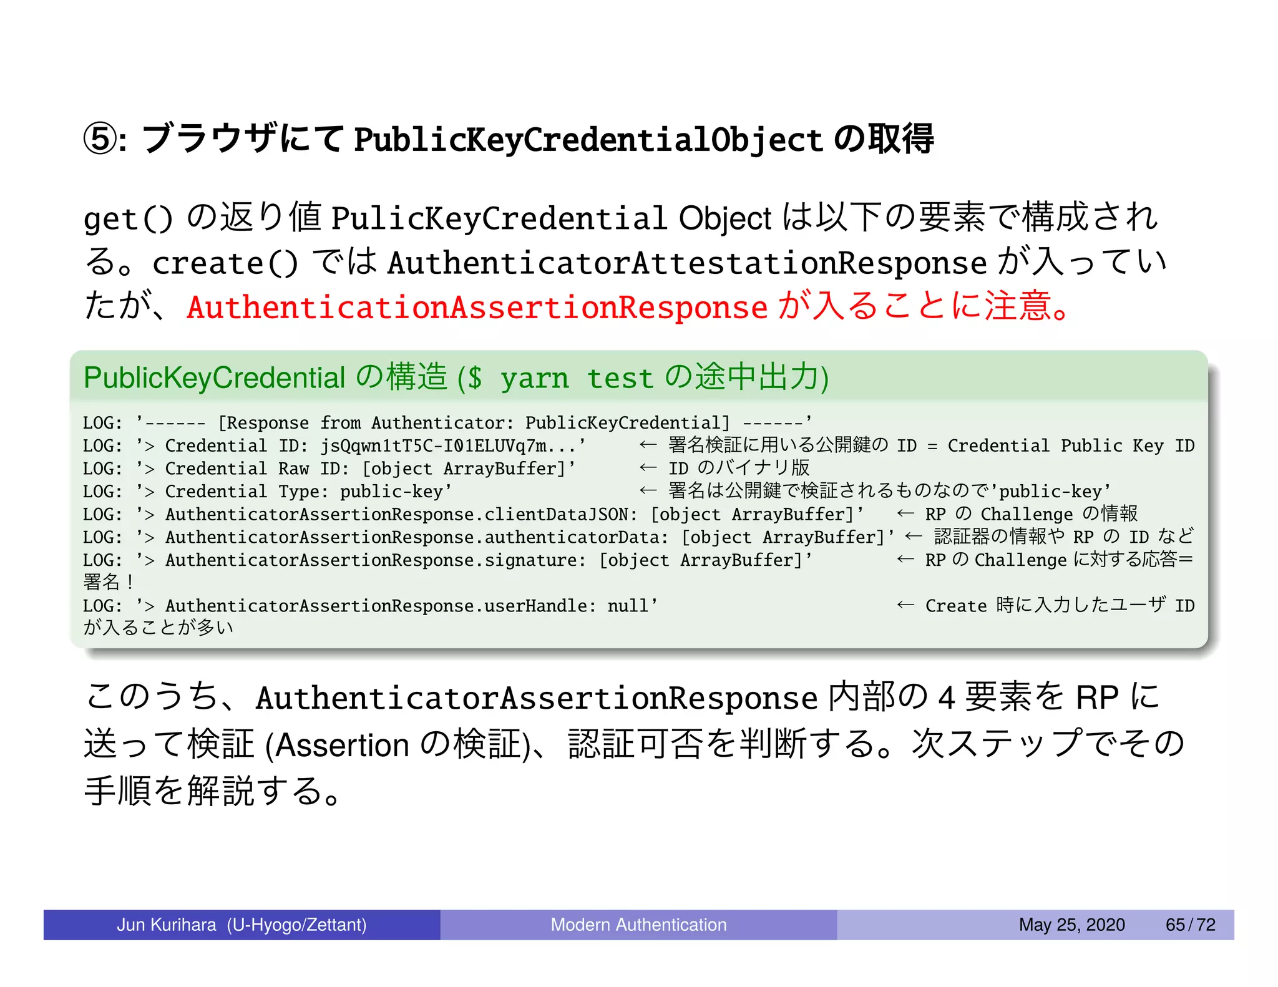Click the slide title about PublicKeyCredentialObject
The image size is (1278, 987).
[x=509, y=139]
